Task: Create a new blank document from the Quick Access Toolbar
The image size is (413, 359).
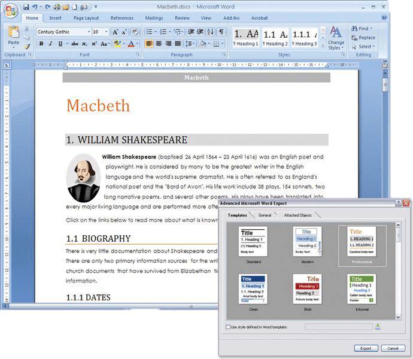Action: pyautogui.click(x=75, y=7)
